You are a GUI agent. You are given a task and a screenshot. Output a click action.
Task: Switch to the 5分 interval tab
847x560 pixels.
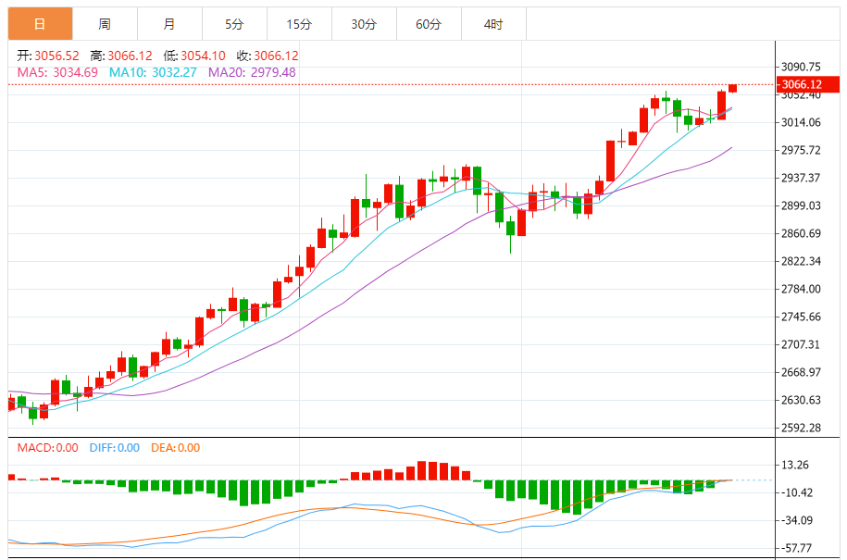pyautogui.click(x=234, y=23)
